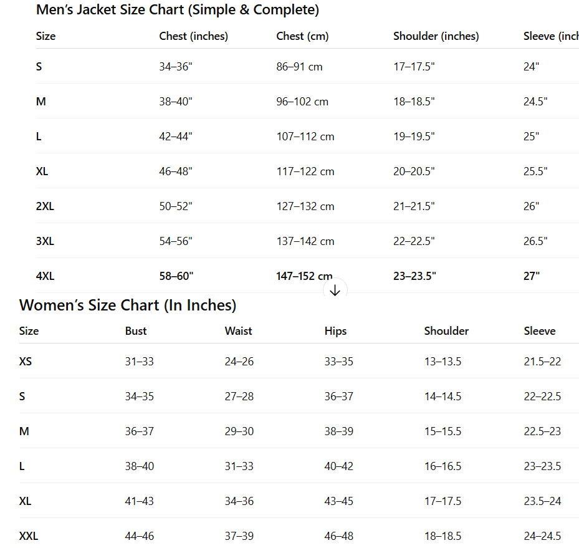Select the 23.5–24 sleeve value
This screenshot has height=548, width=579.
(x=542, y=501)
